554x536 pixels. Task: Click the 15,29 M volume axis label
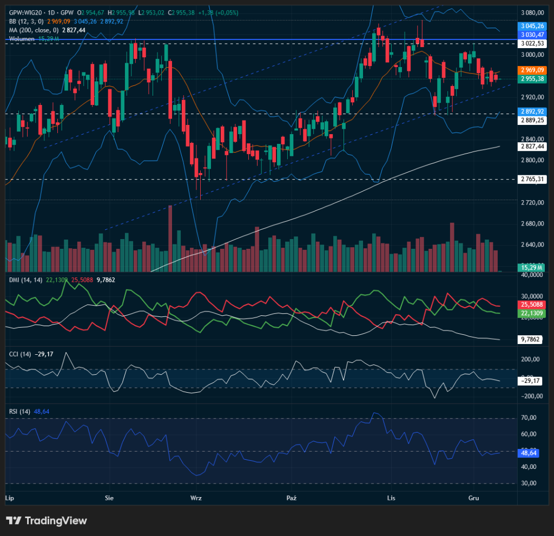532,267
